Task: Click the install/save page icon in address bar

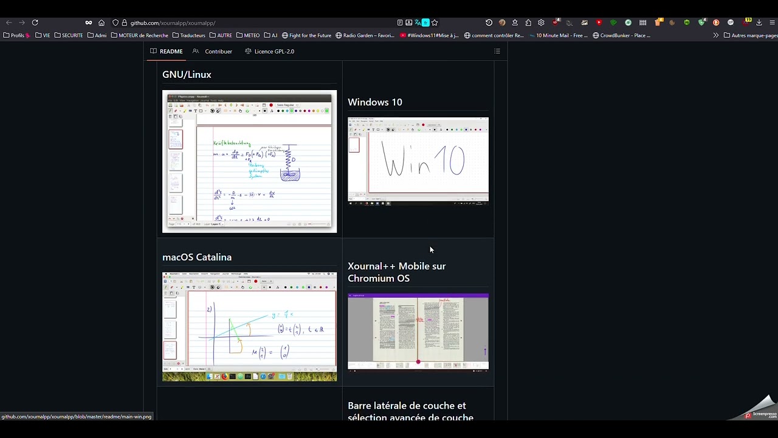Action: pyautogui.click(x=409, y=23)
